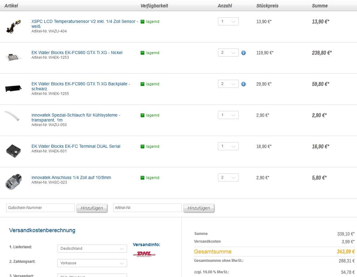Click lagernd status for innovatek Anschluss
This screenshot has height=277, width=357.
pyautogui.click(x=153, y=178)
